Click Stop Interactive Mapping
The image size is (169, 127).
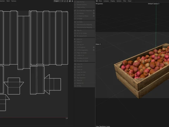tap(84, 27)
